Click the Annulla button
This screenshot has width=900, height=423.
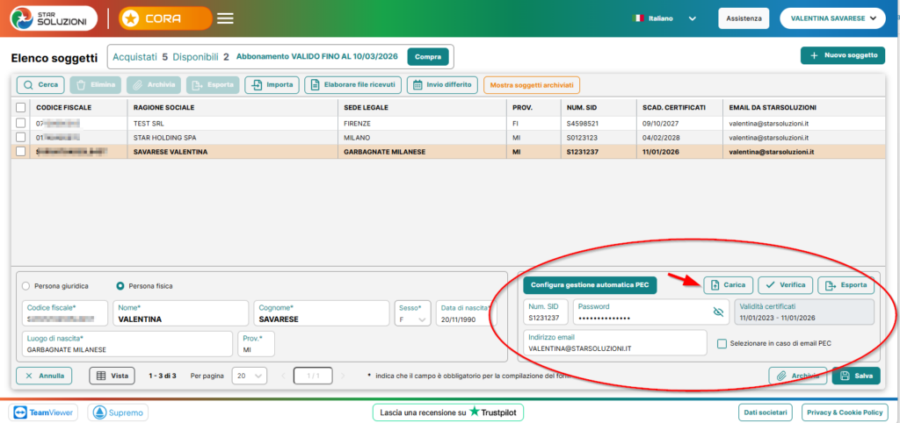pos(44,376)
